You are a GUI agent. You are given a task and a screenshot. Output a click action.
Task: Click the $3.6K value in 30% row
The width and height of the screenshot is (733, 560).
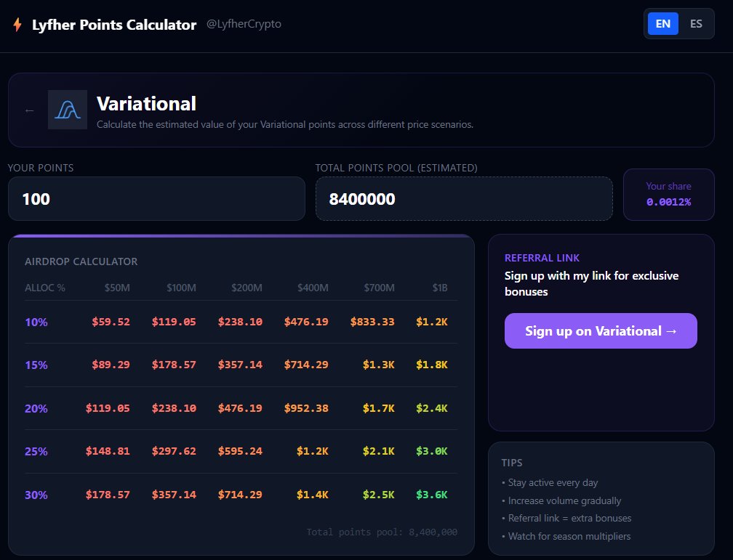[x=432, y=495]
